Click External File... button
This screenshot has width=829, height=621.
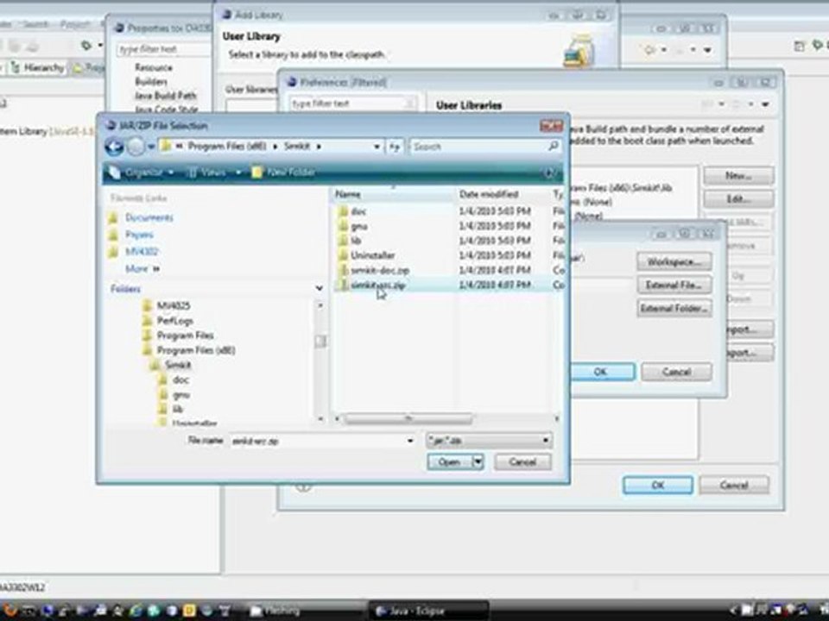tap(674, 285)
